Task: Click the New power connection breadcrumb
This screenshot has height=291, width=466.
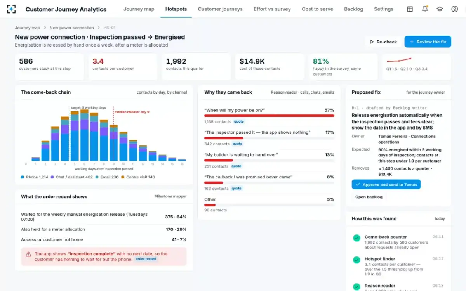Action: (x=71, y=28)
